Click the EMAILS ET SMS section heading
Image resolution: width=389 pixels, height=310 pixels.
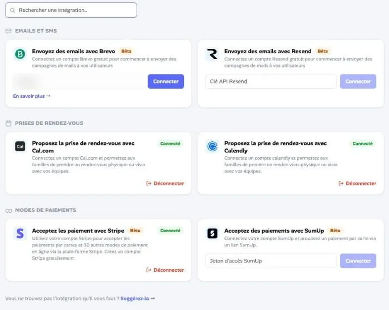(x=36, y=31)
